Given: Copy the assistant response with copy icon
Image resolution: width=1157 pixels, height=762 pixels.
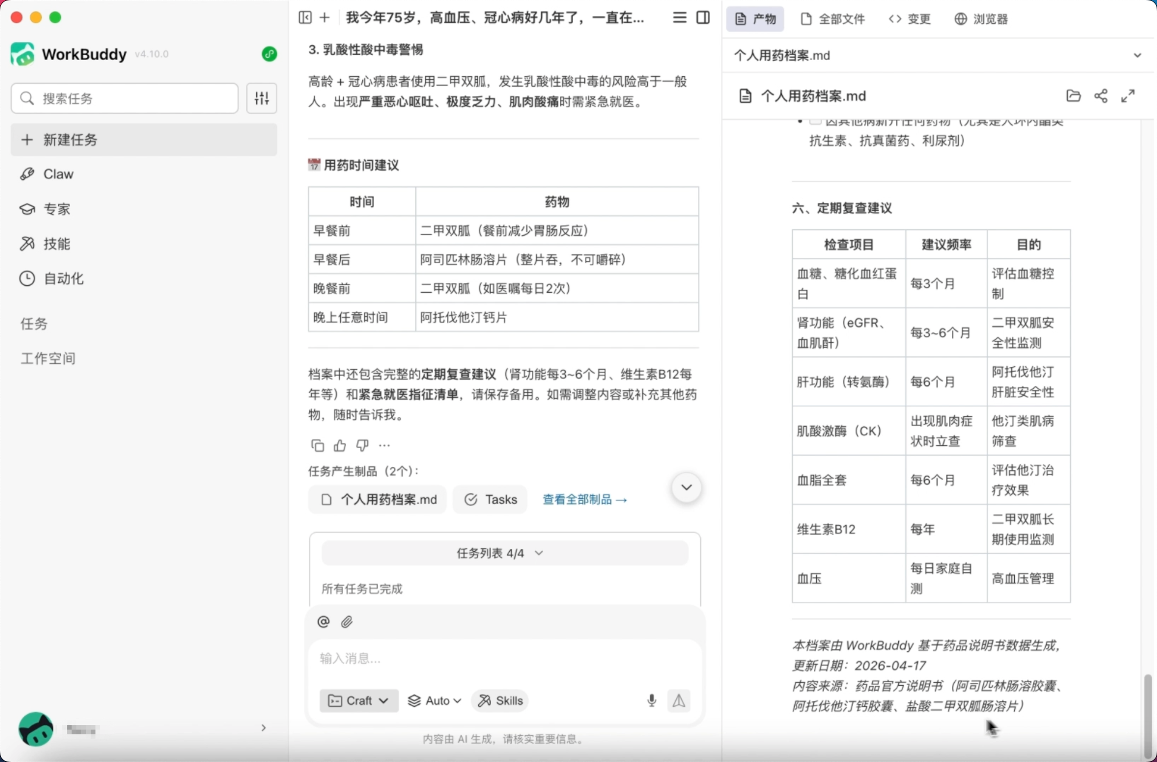Looking at the screenshot, I should click(x=317, y=445).
